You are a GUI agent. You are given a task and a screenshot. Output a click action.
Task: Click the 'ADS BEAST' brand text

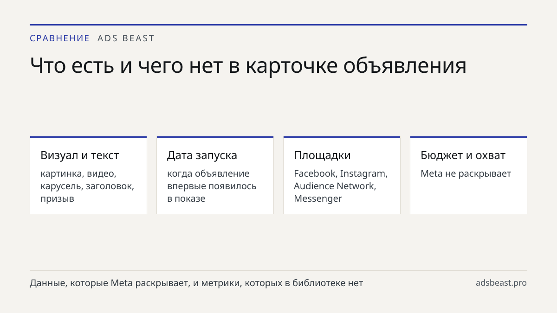[126, 38]
